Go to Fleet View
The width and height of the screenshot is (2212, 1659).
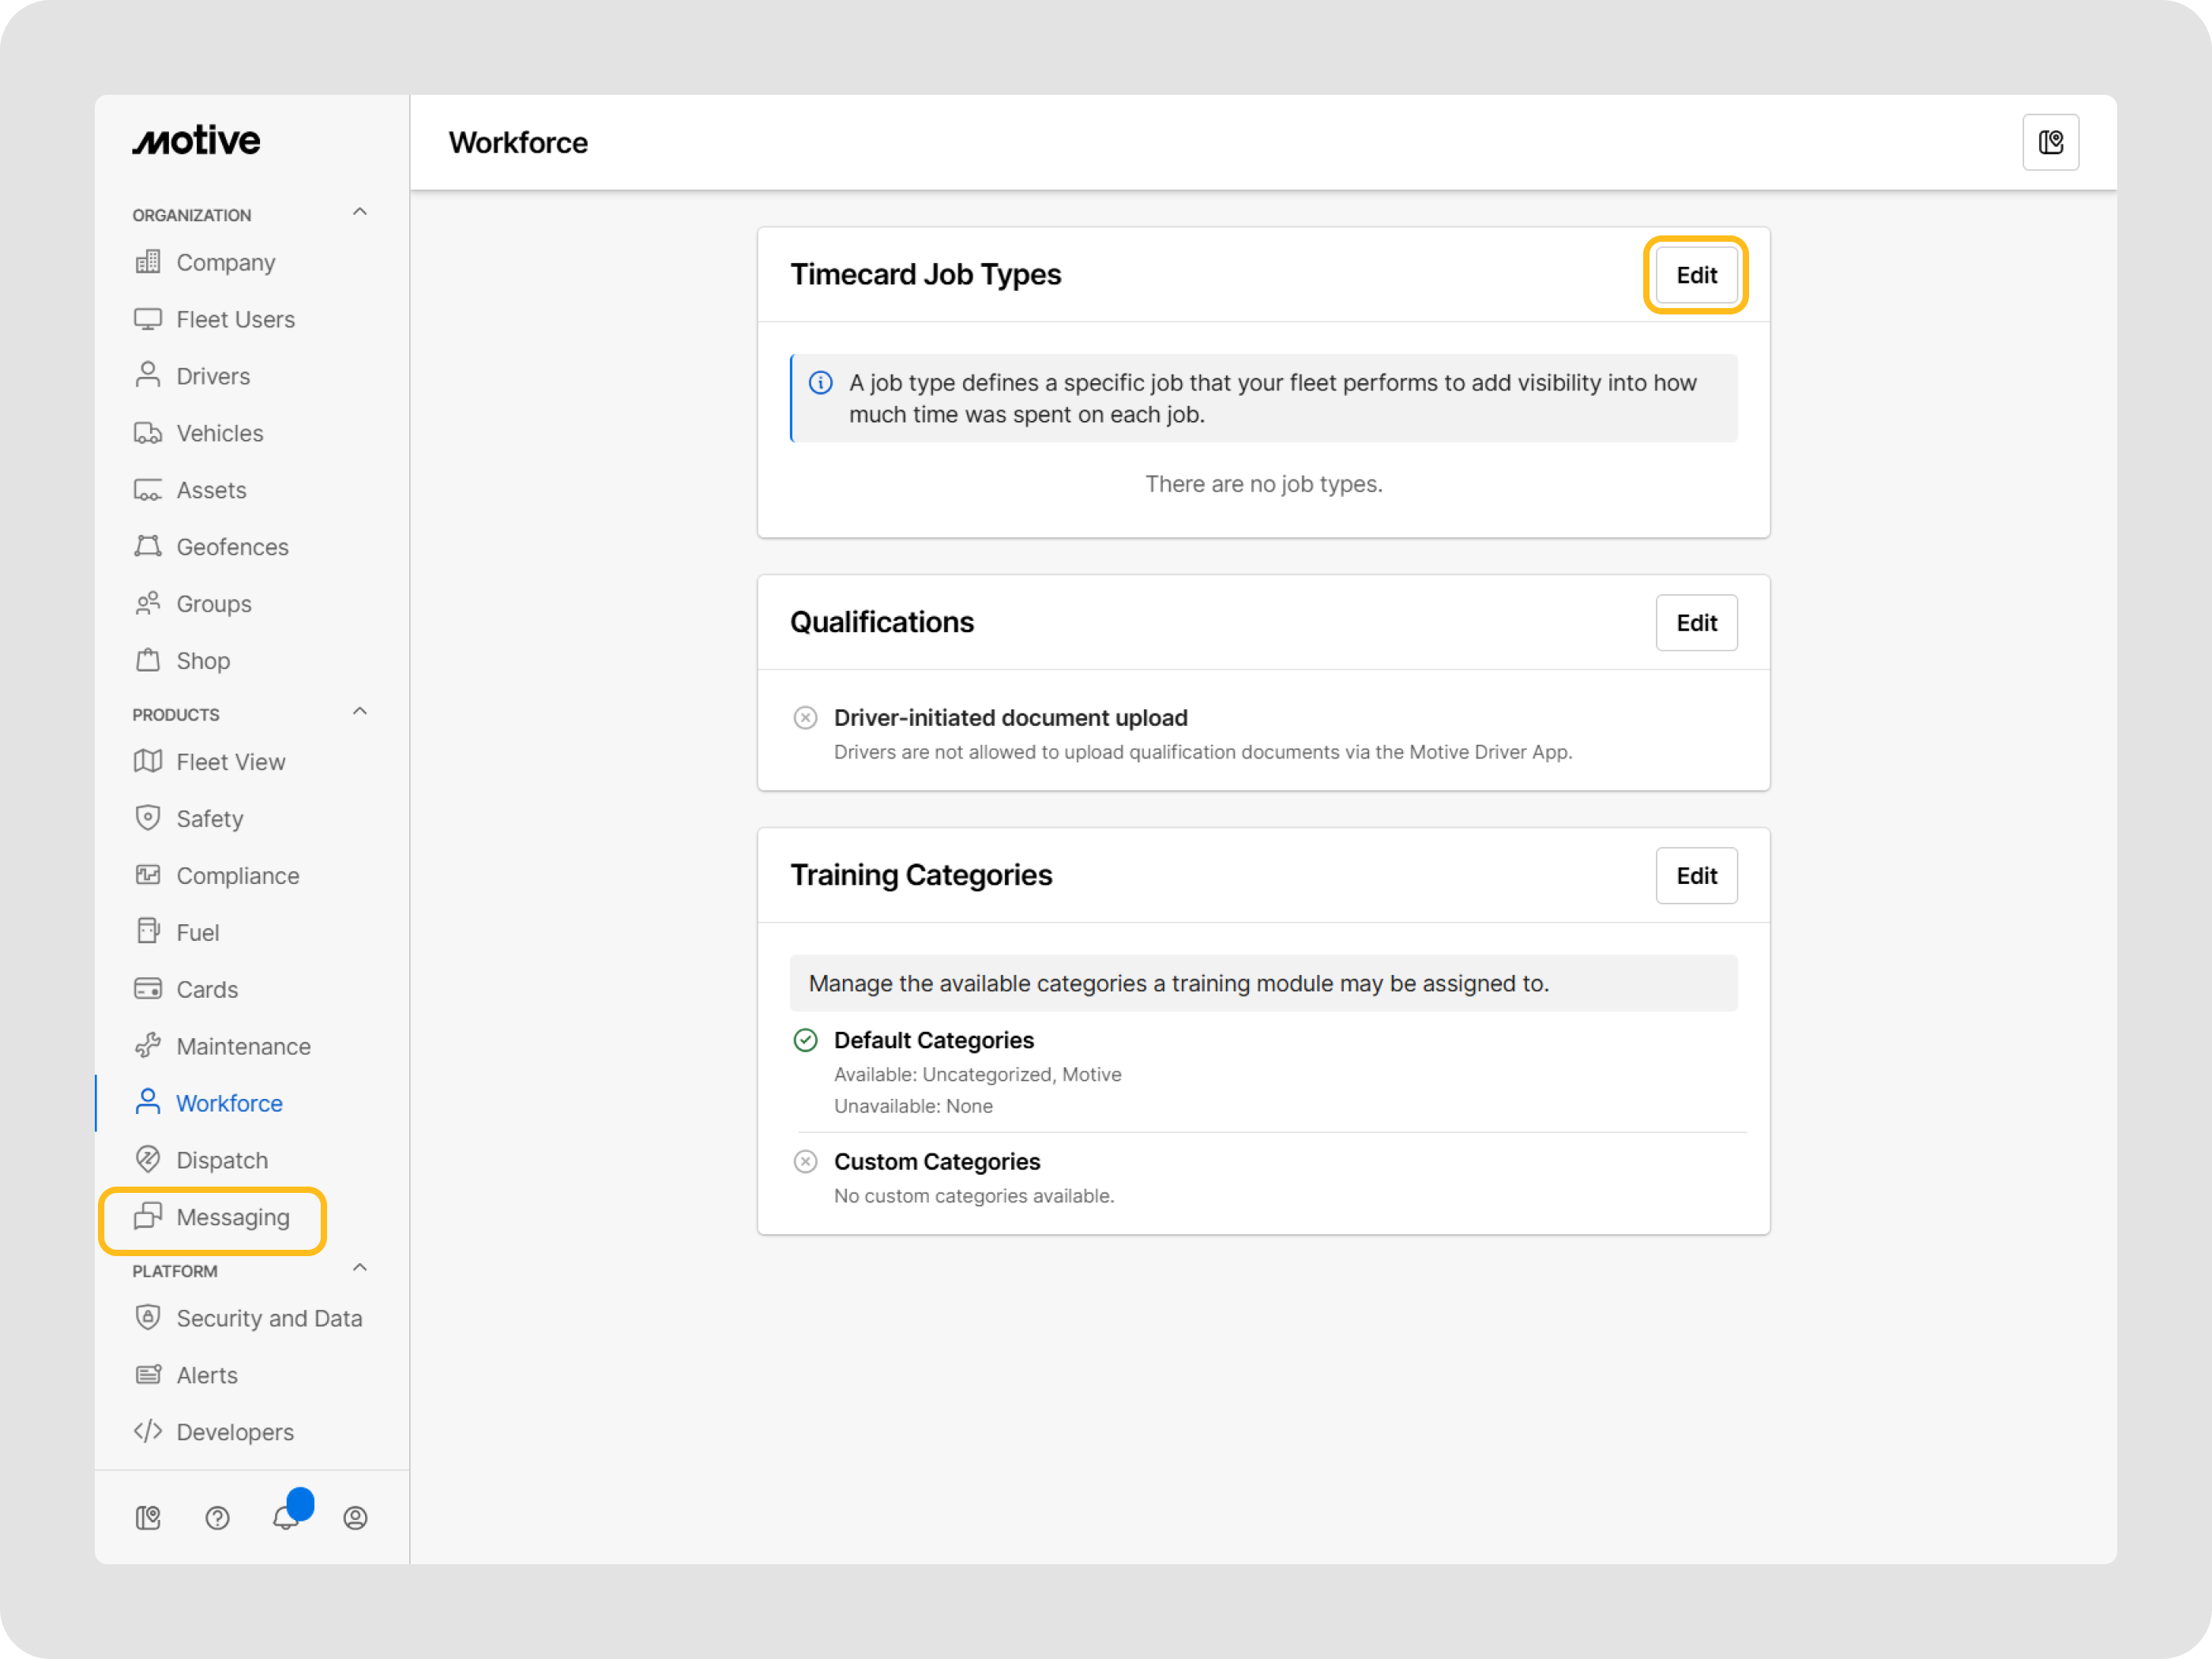click(x=230, y=762)
